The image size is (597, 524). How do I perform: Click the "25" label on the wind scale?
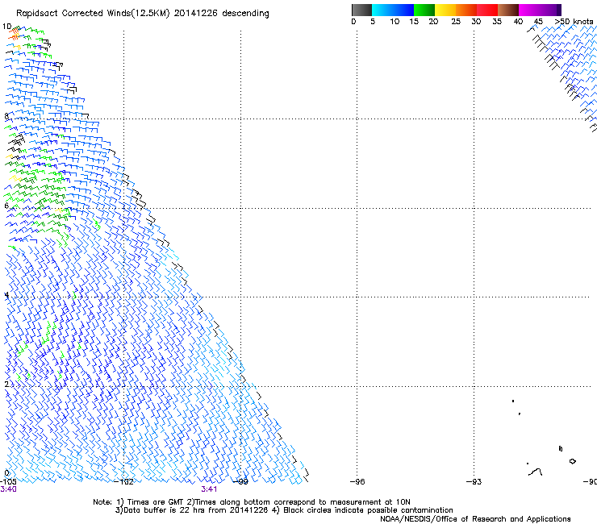pos(456,22)
